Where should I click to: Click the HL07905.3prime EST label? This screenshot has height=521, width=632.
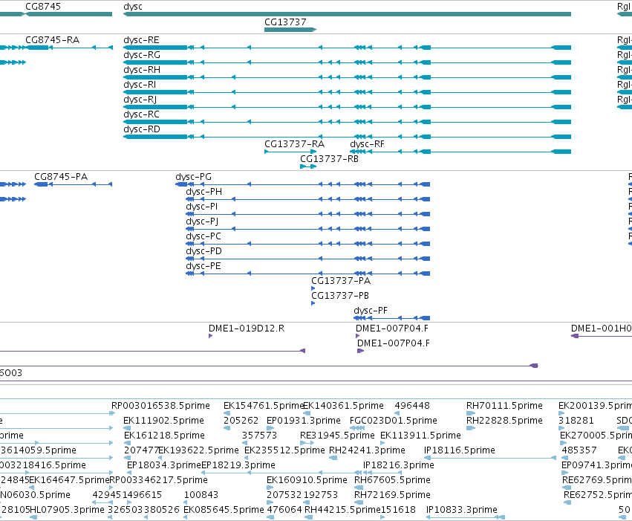(68, 510)
